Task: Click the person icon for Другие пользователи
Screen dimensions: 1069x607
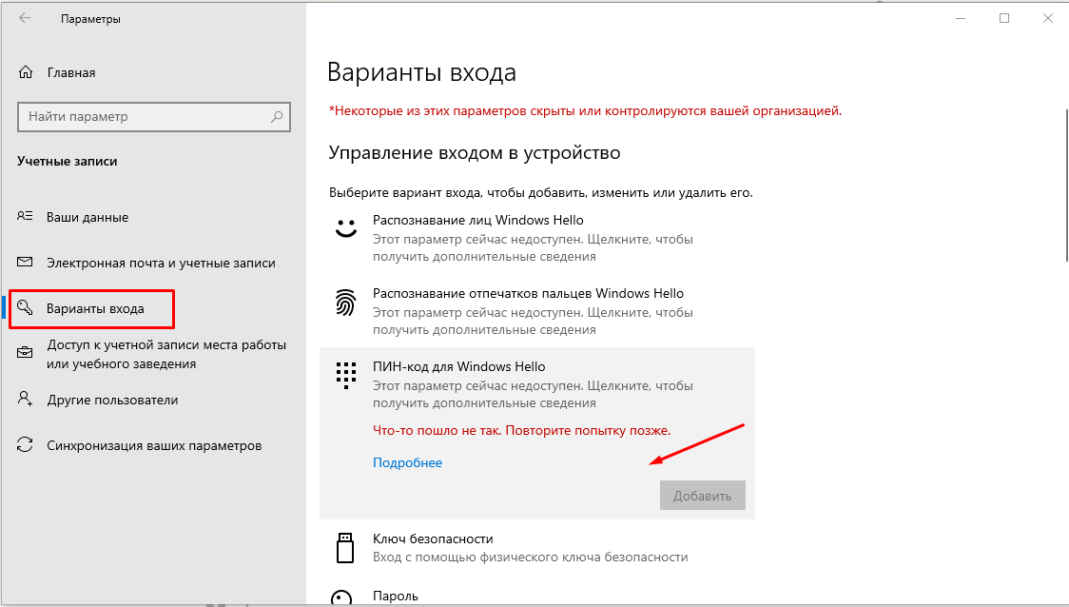Action: [x=25, y=399]
